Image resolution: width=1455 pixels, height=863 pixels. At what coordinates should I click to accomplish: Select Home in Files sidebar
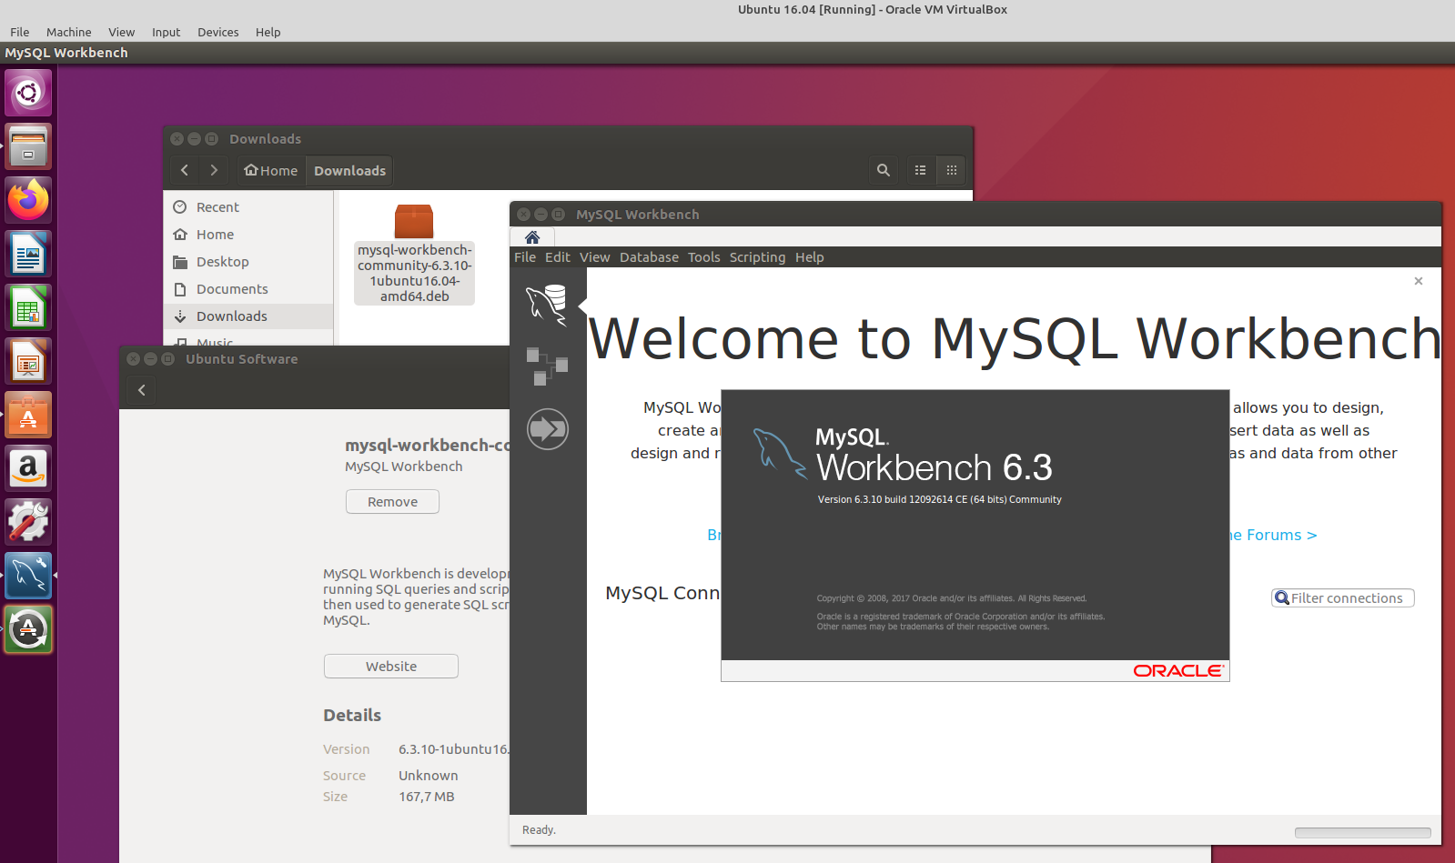[248, 235]
